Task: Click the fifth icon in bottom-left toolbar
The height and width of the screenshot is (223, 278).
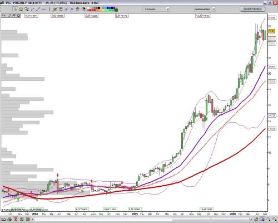Action: pyautogui.click(x=28, y=220)
